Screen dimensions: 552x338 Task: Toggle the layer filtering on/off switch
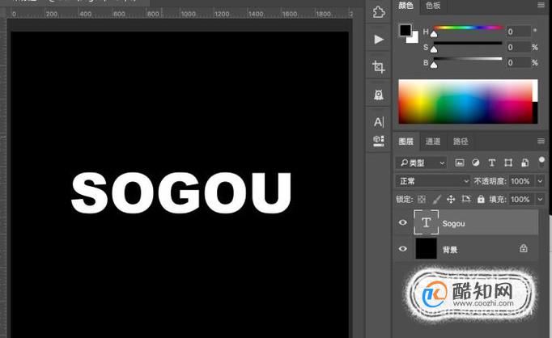(541, 162)
